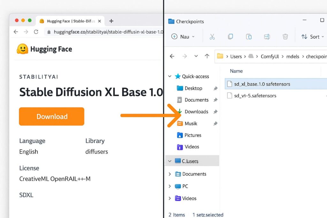The height and width of the screenshot is (218, 327).
Task: Unpin Musik using its pin icon
Action: (216, 124)
